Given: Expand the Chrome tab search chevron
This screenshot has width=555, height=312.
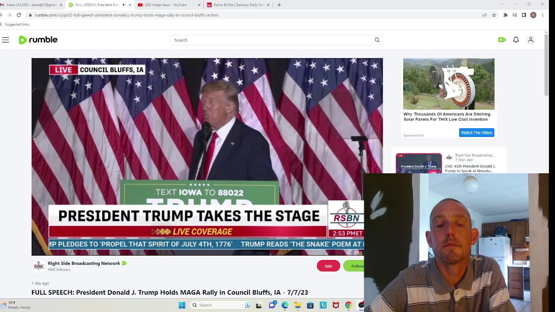Looking at the screenshot, I should [x=502, y=4].
